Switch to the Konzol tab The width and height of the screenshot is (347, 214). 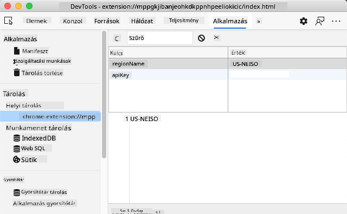(x=73, y=21)
